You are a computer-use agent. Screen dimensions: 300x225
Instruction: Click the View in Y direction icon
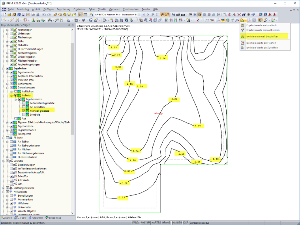tap(171, 20)
